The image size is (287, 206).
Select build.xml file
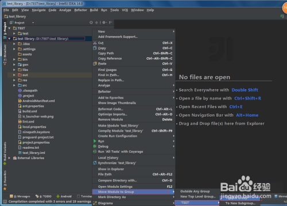tap(30, 111)
